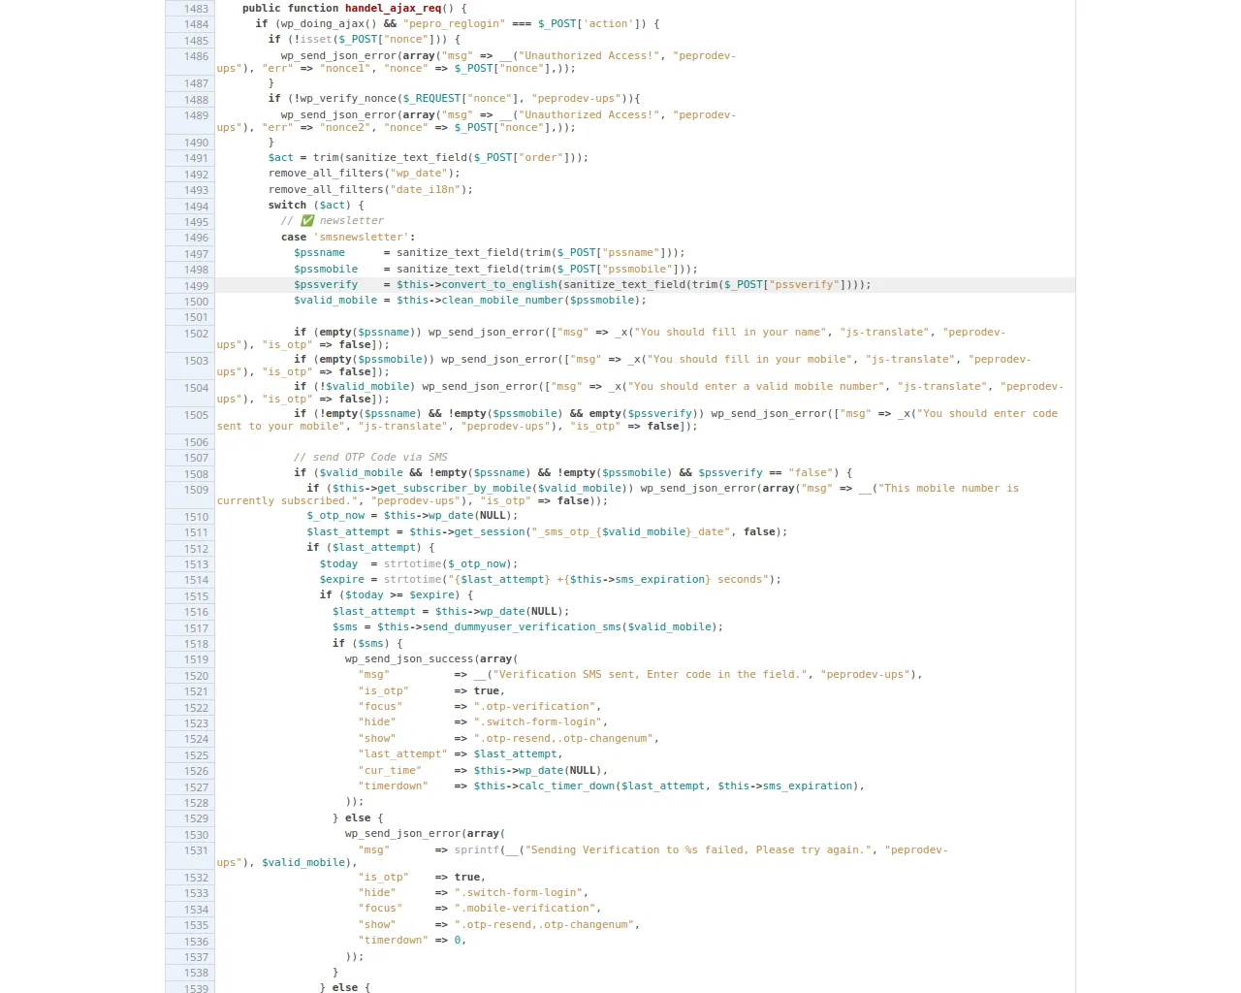Open line number 1519 link
This screenshot has width=1241, height=993.
tap(196, 659)
